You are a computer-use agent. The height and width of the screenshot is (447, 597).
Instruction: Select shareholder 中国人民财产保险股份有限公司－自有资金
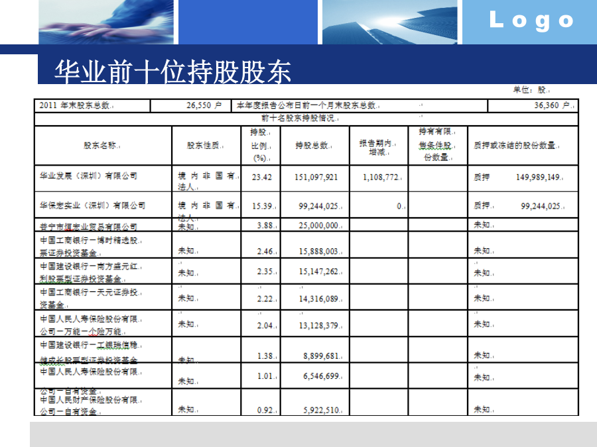(90, 405)
